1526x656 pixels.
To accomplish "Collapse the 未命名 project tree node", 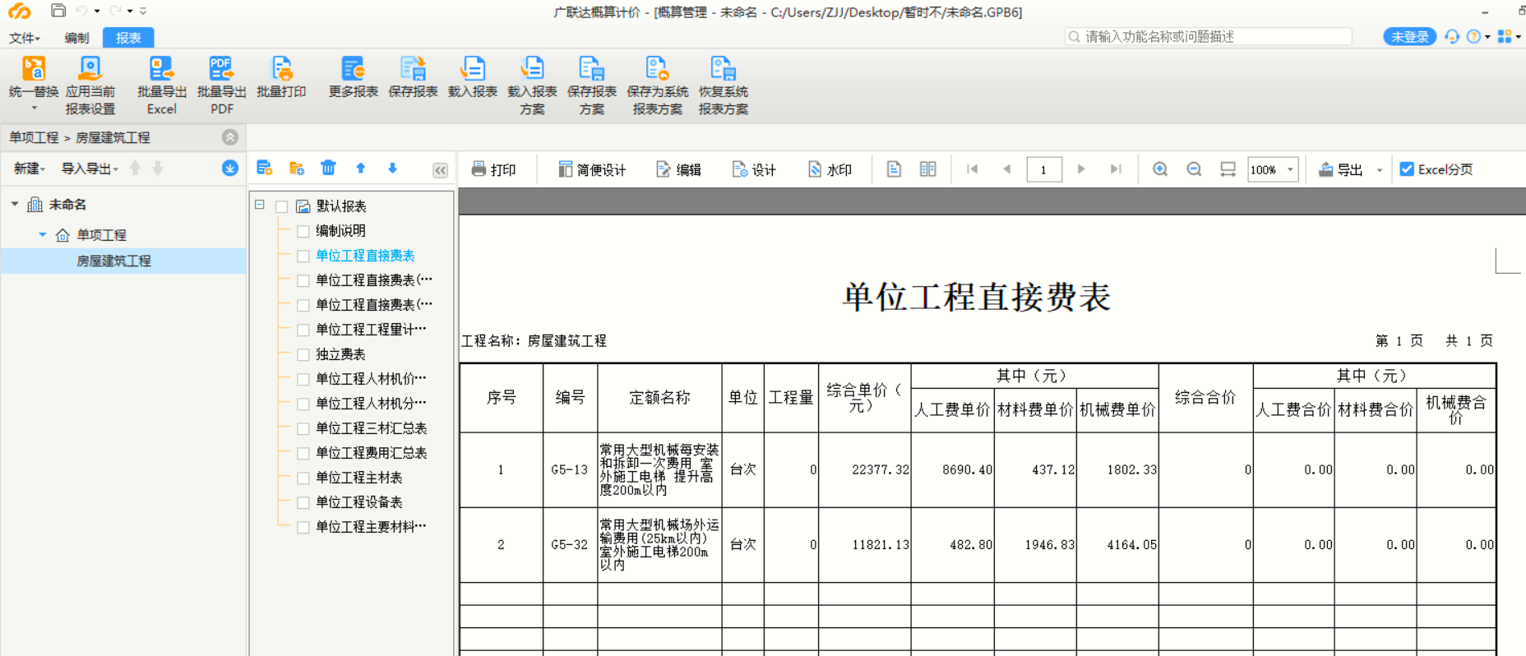I will 15,204.
